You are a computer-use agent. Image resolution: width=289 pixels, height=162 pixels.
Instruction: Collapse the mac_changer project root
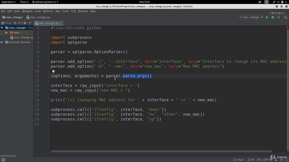tap(2, 28)
